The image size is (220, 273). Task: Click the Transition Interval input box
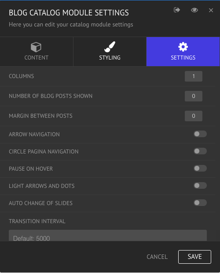(x=108, y=236)
